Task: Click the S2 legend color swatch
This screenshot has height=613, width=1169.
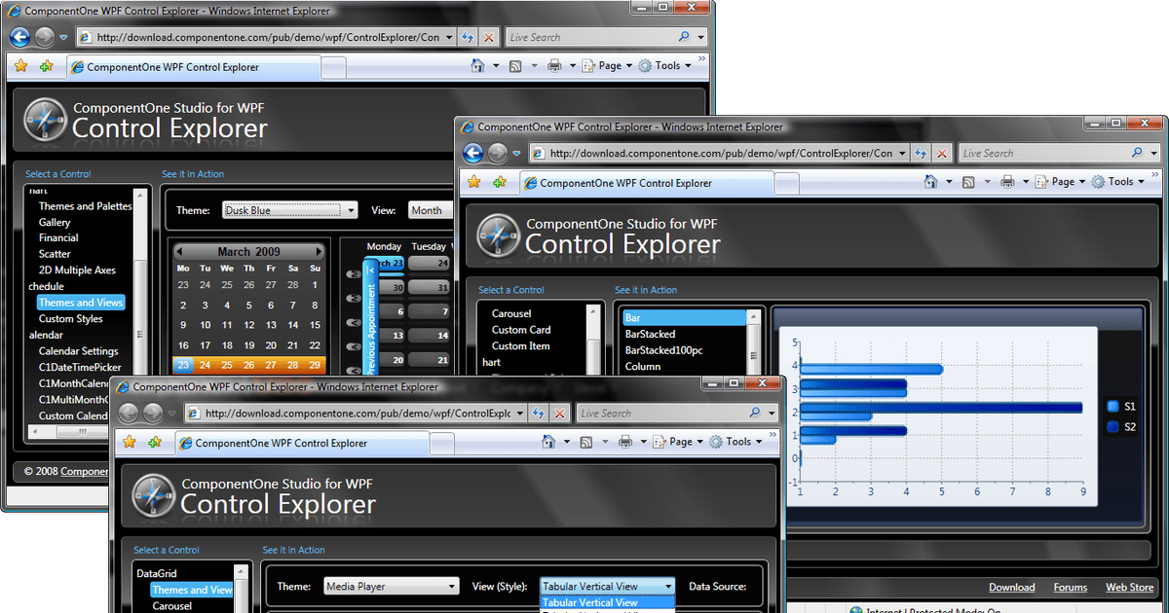Action: 1113,426
